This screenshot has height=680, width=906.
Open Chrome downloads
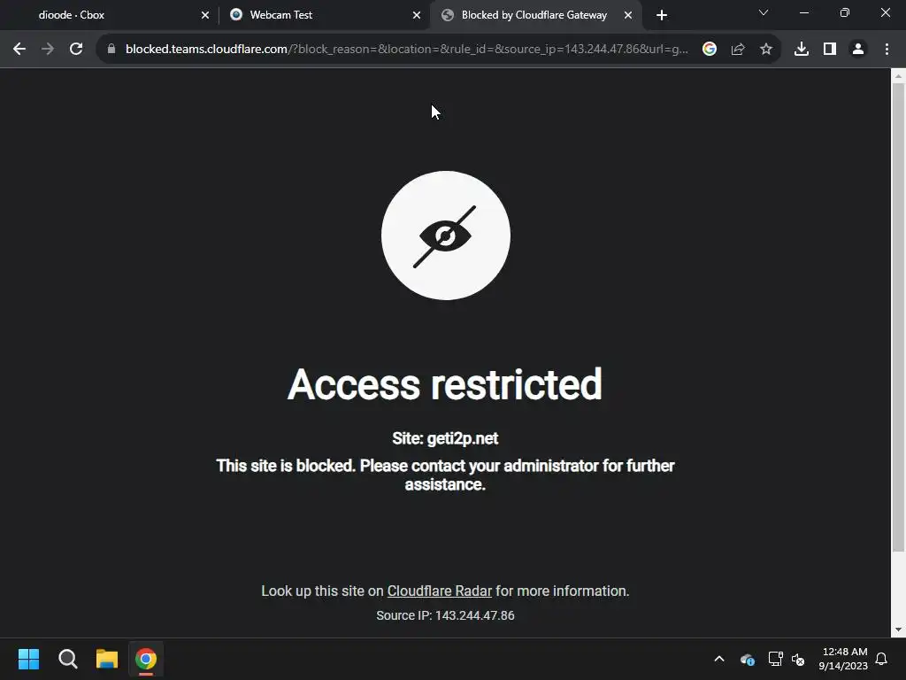[x=802, y=50]
